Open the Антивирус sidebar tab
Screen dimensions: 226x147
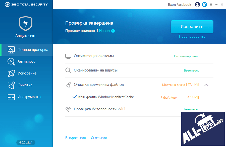[26, 61]
